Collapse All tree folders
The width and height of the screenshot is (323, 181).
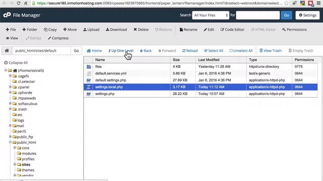pyautogui.click(x=16, y=63)
